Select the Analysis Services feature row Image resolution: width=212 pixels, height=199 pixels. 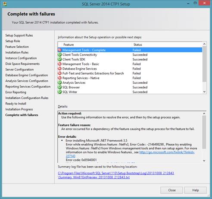click(x=130, y=82)
